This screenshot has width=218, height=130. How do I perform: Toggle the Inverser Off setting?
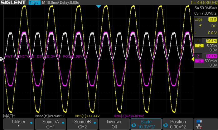point(114,124)
